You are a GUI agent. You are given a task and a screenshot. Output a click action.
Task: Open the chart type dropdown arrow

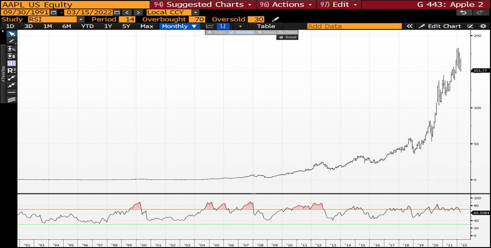coord(240,26)
